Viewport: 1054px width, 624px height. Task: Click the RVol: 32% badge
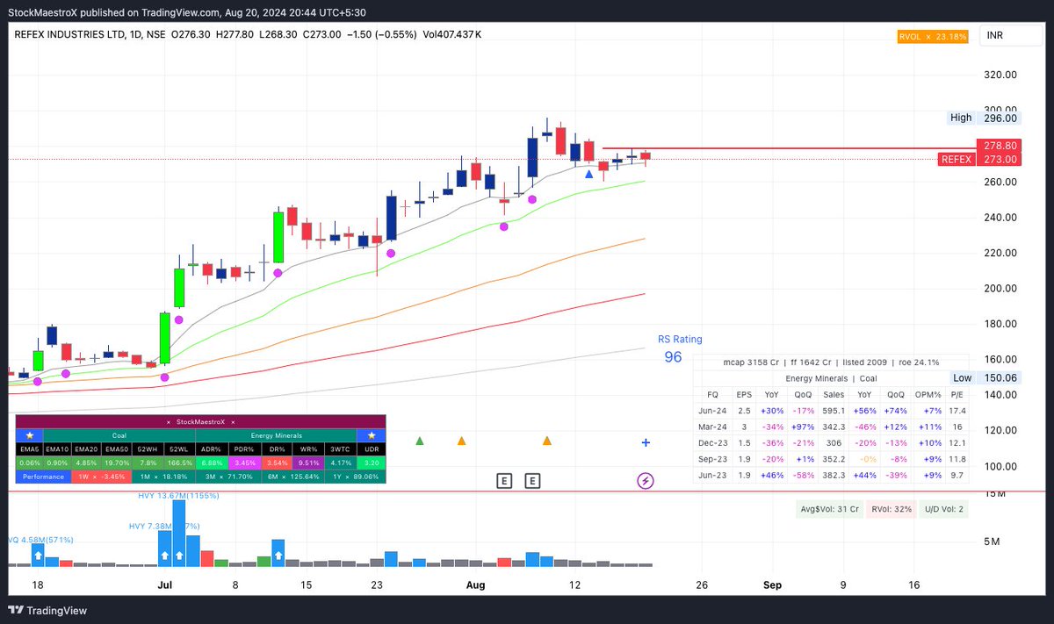891,509
